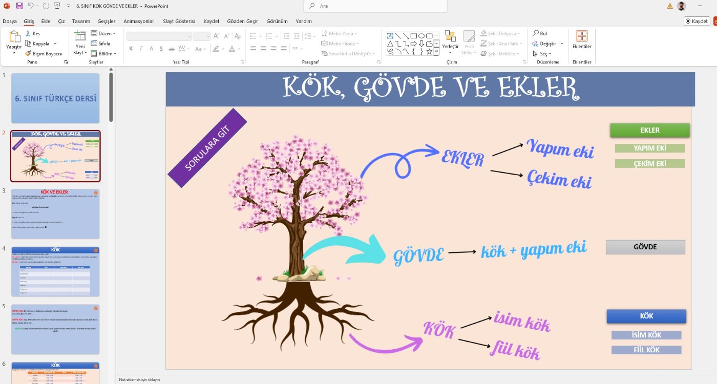Click the warning triangle icon in title bar
This screenshot has height=384, width=717.
[x=670, y=6]
